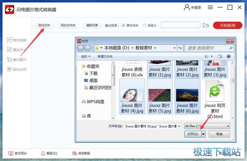Open 下载 folder in the navigation tree
Screen dimensions: 247x161
point(93,73)
